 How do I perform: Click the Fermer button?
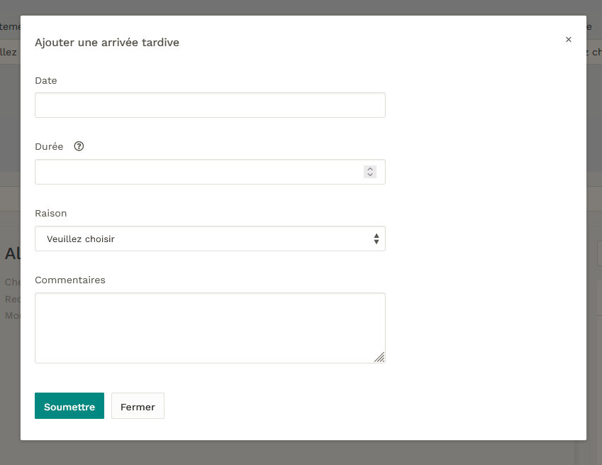click(x=138, y=406)
